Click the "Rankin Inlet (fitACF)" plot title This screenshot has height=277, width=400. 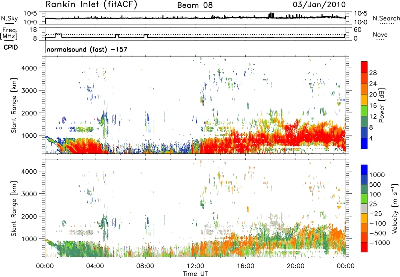[91, 5]
